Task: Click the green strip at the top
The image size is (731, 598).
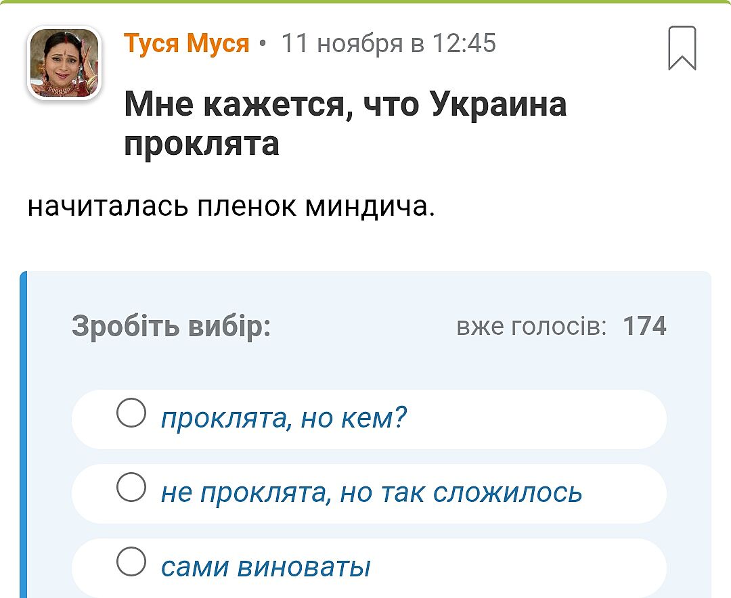Action: click(x=365, y=2)
